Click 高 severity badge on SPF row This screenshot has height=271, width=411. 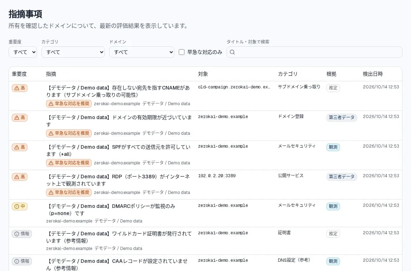(20, 147)
